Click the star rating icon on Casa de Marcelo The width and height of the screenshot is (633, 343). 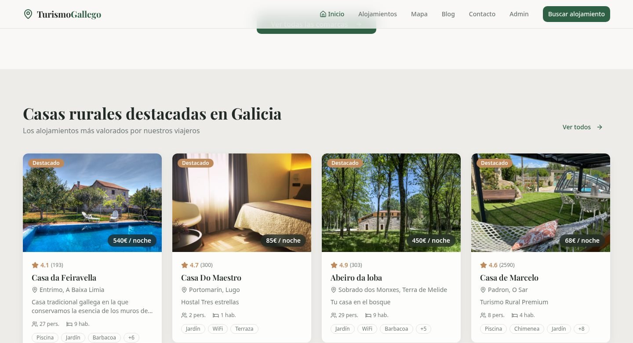point(484,265)
